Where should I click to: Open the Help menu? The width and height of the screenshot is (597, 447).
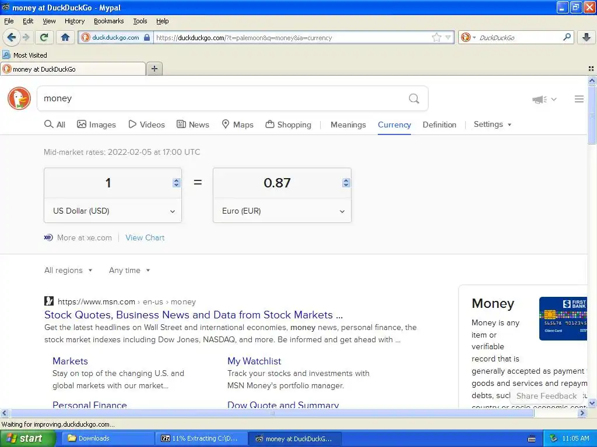click(x=162, y=21)
